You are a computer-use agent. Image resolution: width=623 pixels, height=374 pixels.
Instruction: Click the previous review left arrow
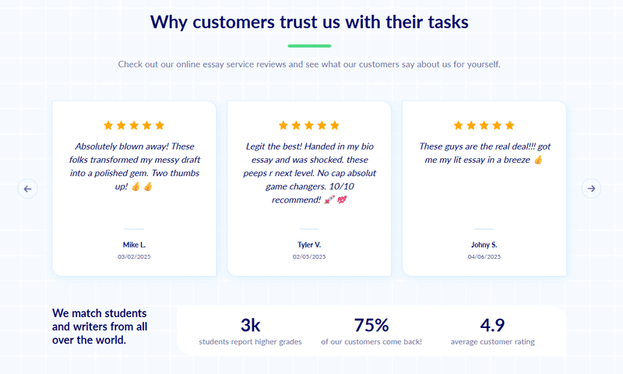click(27, 189)
